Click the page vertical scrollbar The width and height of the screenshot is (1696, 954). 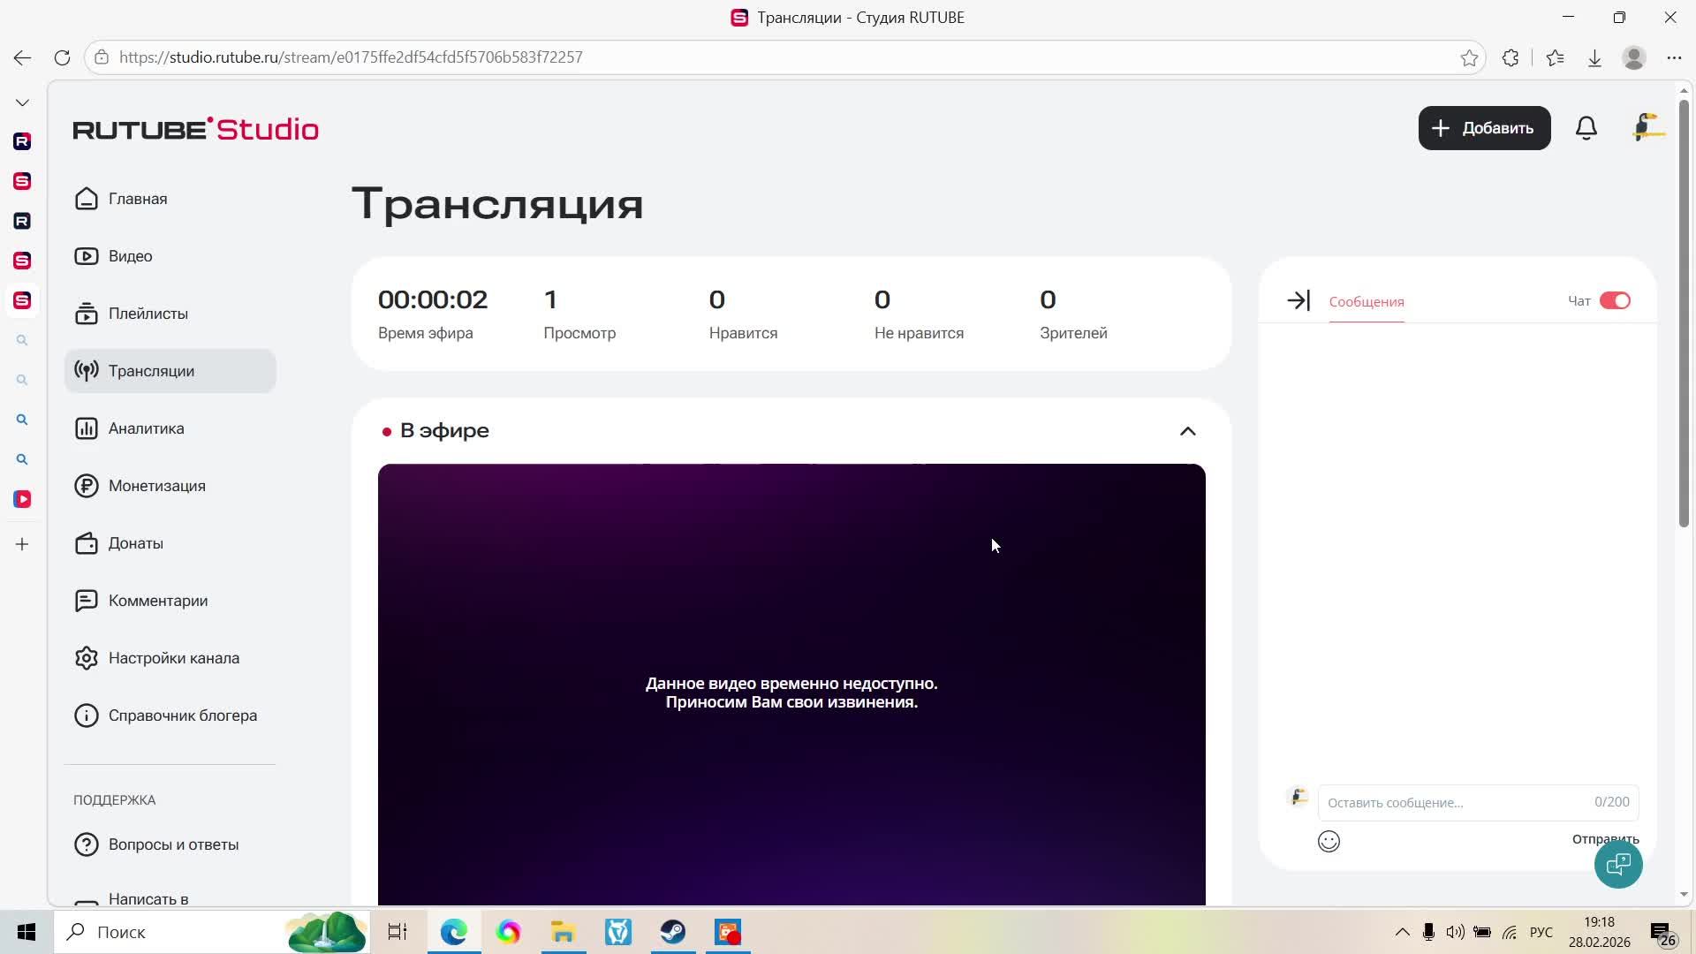click(1684, 309)
